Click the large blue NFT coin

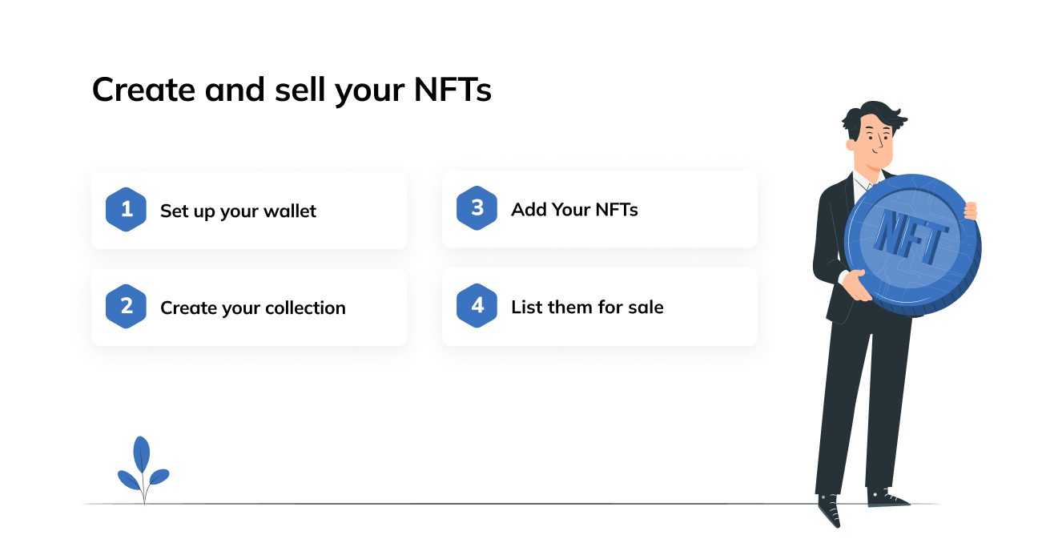(913, 244)
